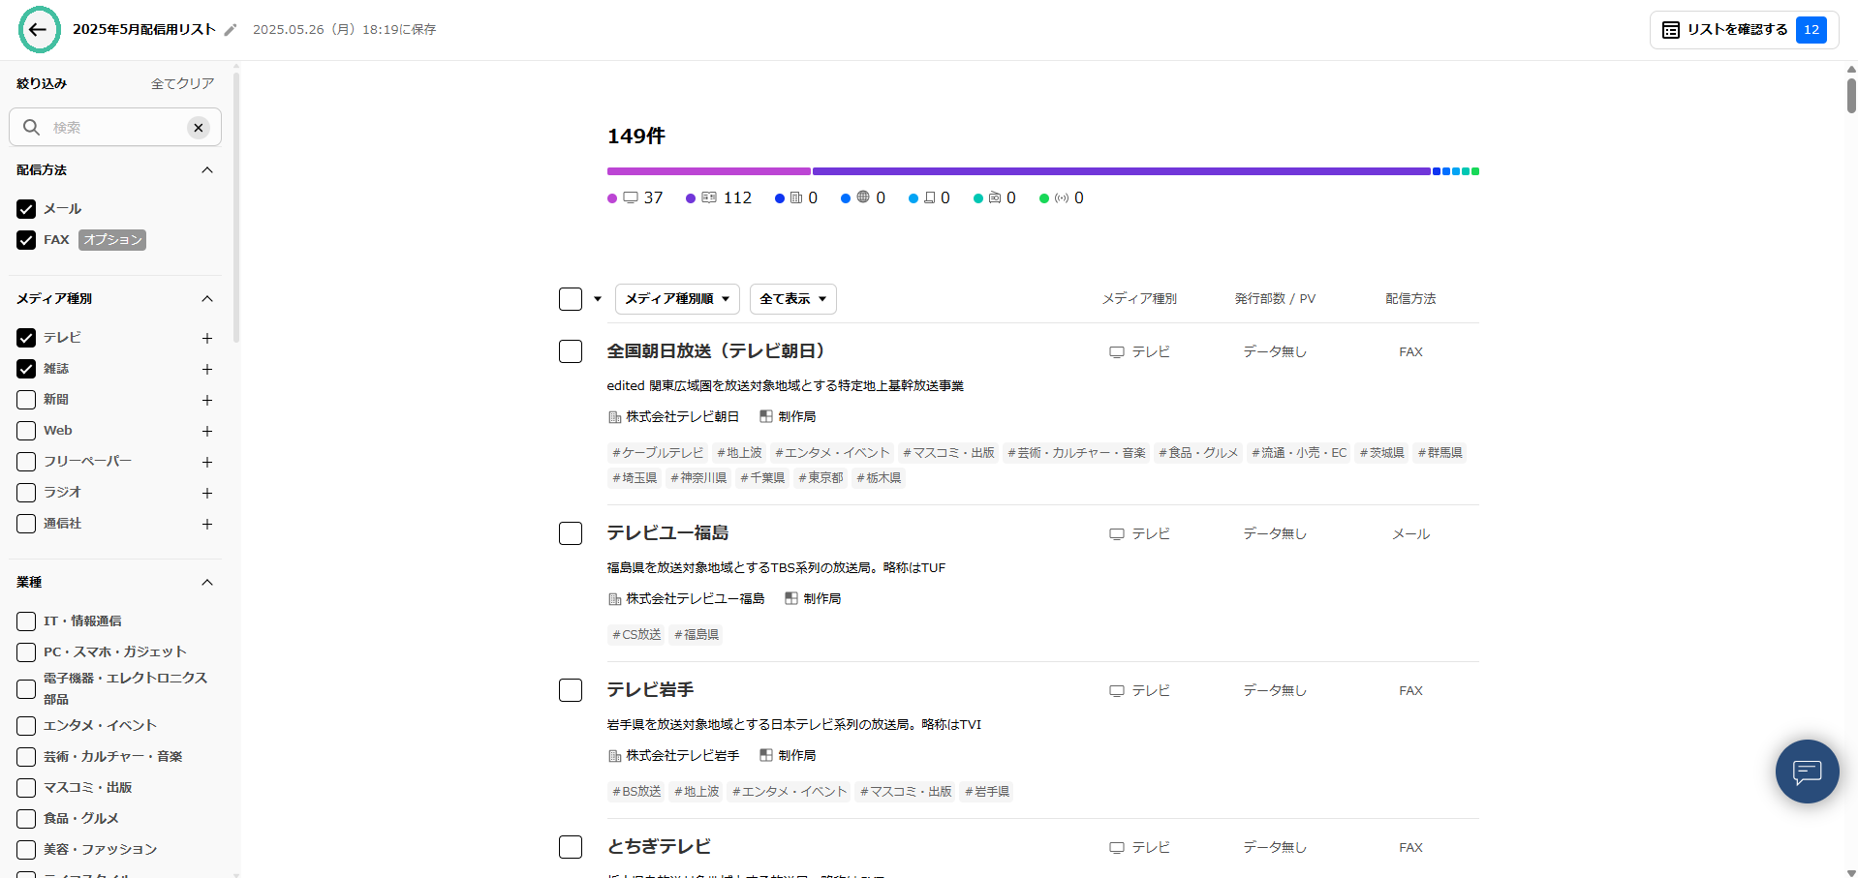This screenshot has height=878, width=1858.
Task: Open the chat support bubble
Action: pos(1807,772)
